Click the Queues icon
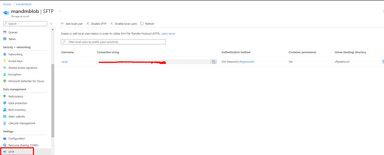The width and height of the screenshot is (384, 155). pos(5,32)
